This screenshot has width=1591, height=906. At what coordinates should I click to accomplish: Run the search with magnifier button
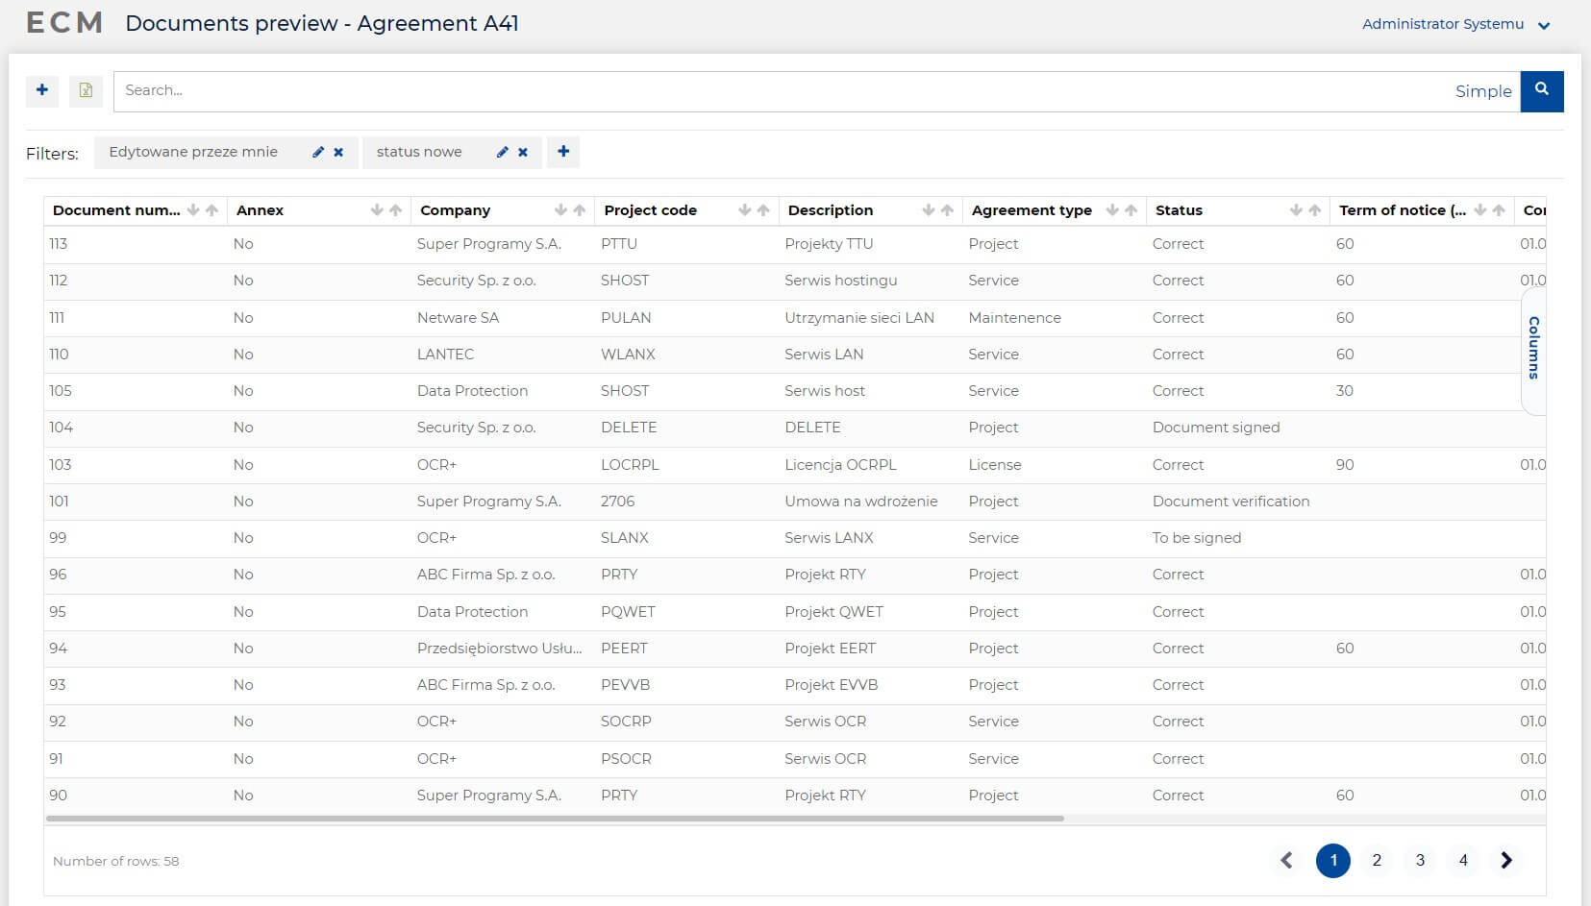click(x=1542, y=91)
